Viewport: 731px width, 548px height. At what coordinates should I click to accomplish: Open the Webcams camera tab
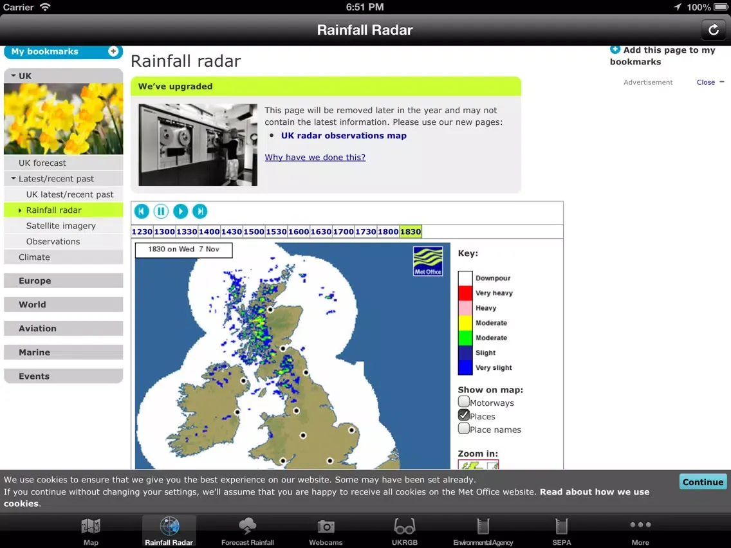point(326,531)
